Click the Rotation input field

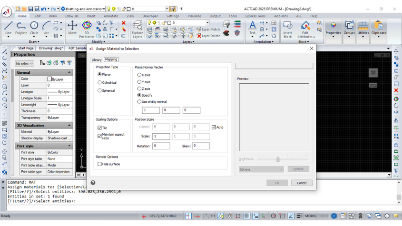[161, 146]
